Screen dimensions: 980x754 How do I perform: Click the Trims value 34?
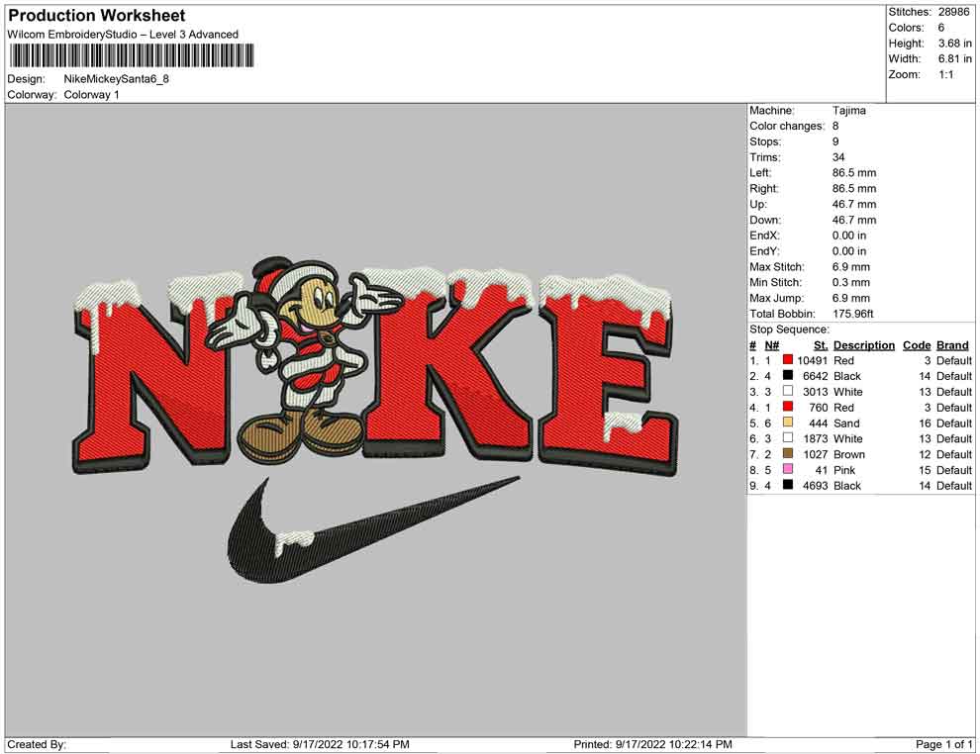838,157
